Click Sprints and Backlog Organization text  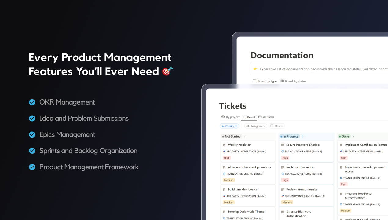[x=88, y=151]
